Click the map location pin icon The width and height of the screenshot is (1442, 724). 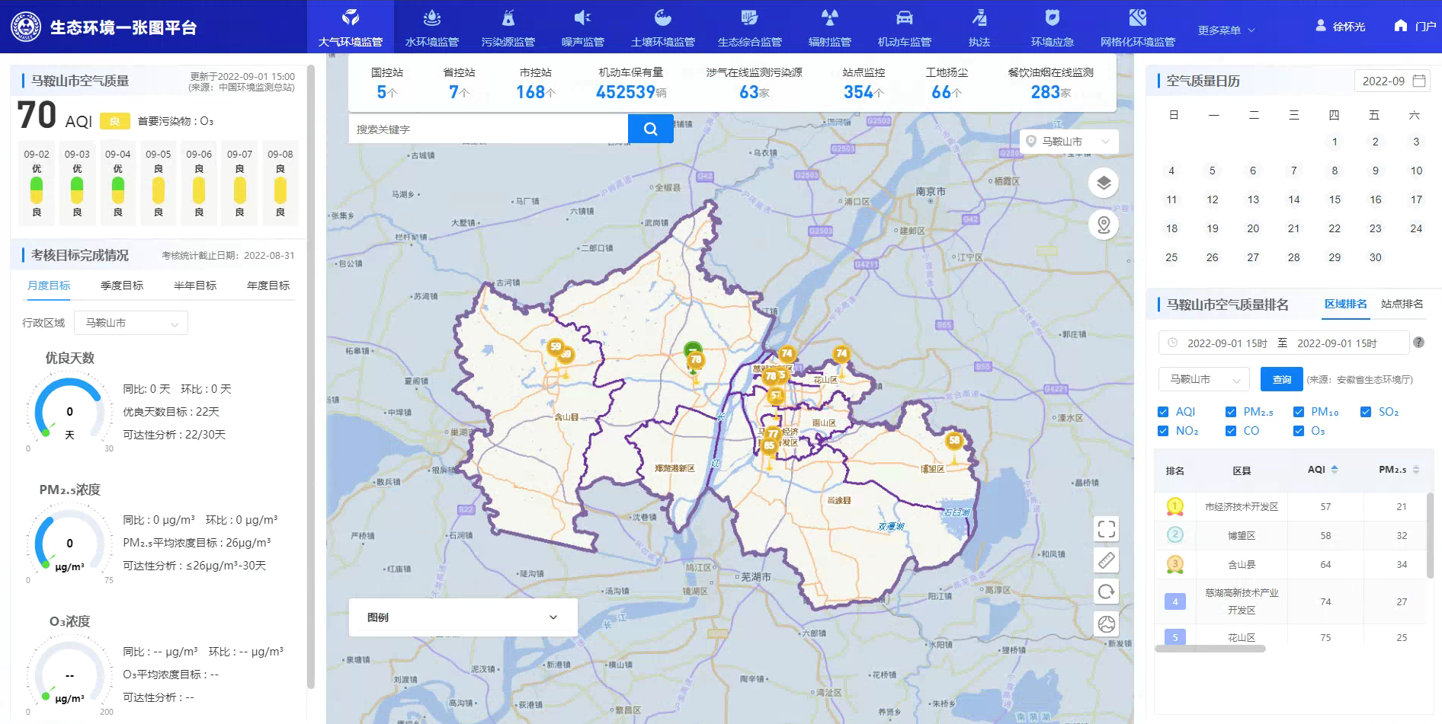coord(1103,225)
